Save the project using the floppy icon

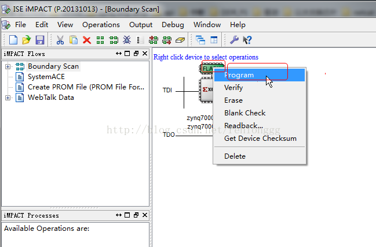pos(40,40)
